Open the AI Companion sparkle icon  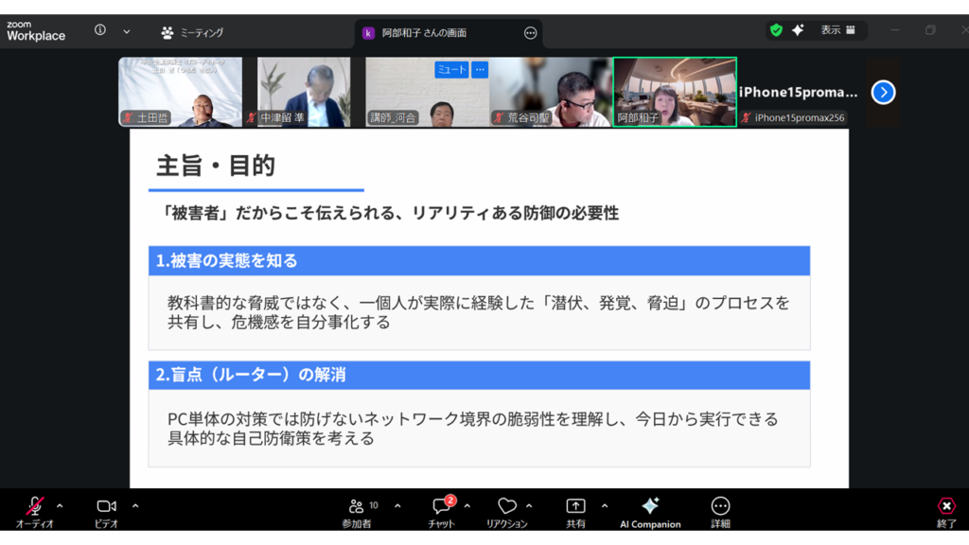pyautogui.click(x=650, y=506)
